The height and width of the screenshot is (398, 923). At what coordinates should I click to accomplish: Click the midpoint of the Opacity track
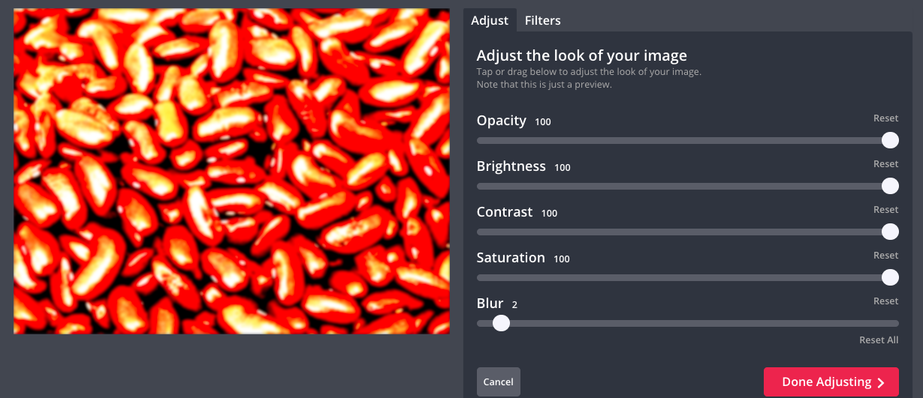click(687, 140)
